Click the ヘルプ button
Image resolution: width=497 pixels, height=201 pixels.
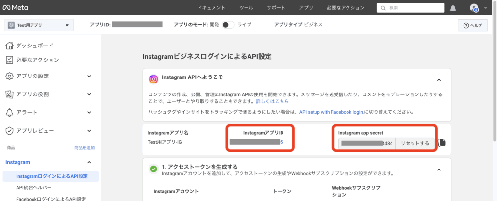point(473,25)
